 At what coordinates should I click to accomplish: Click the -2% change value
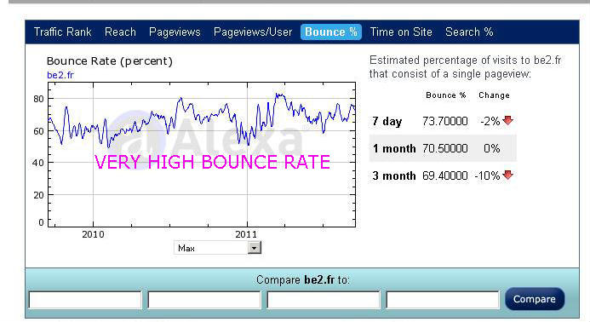click(490, 121)
